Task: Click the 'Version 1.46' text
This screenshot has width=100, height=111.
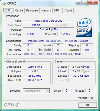Action: [x=86, y=98]
